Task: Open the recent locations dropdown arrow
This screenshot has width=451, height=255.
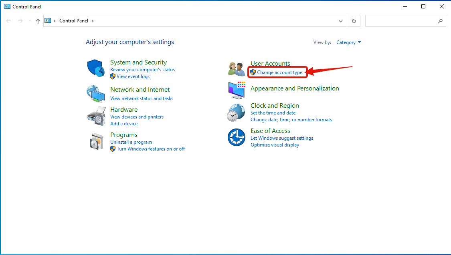Action: click(x=30, y=21)
